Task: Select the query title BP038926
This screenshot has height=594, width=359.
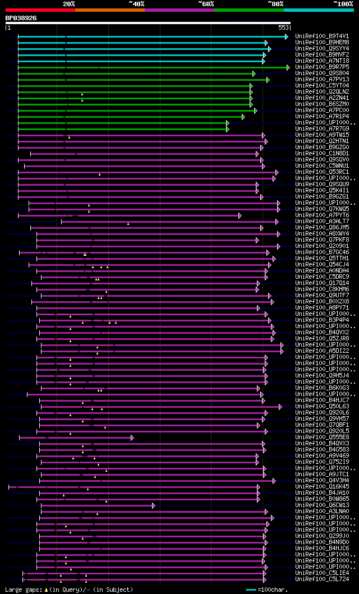Action: point(21,18)
